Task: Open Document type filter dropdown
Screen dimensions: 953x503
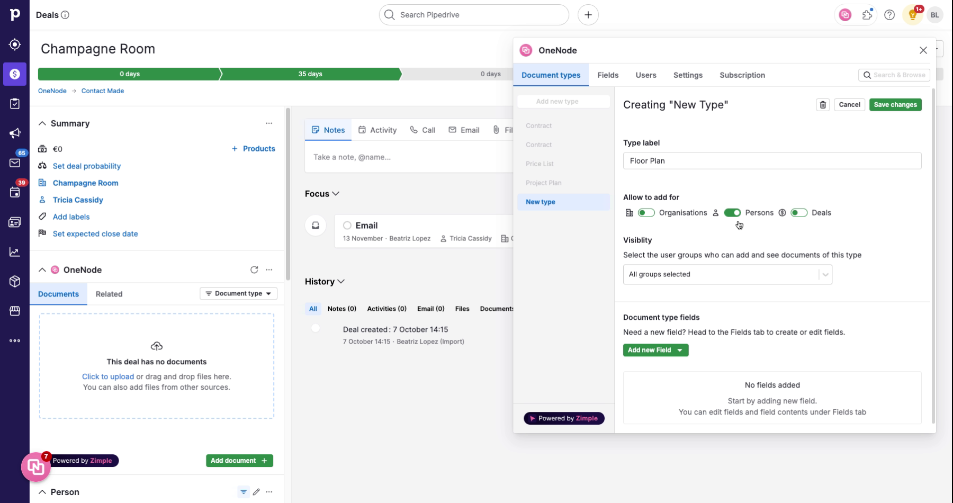Action: 238,293
